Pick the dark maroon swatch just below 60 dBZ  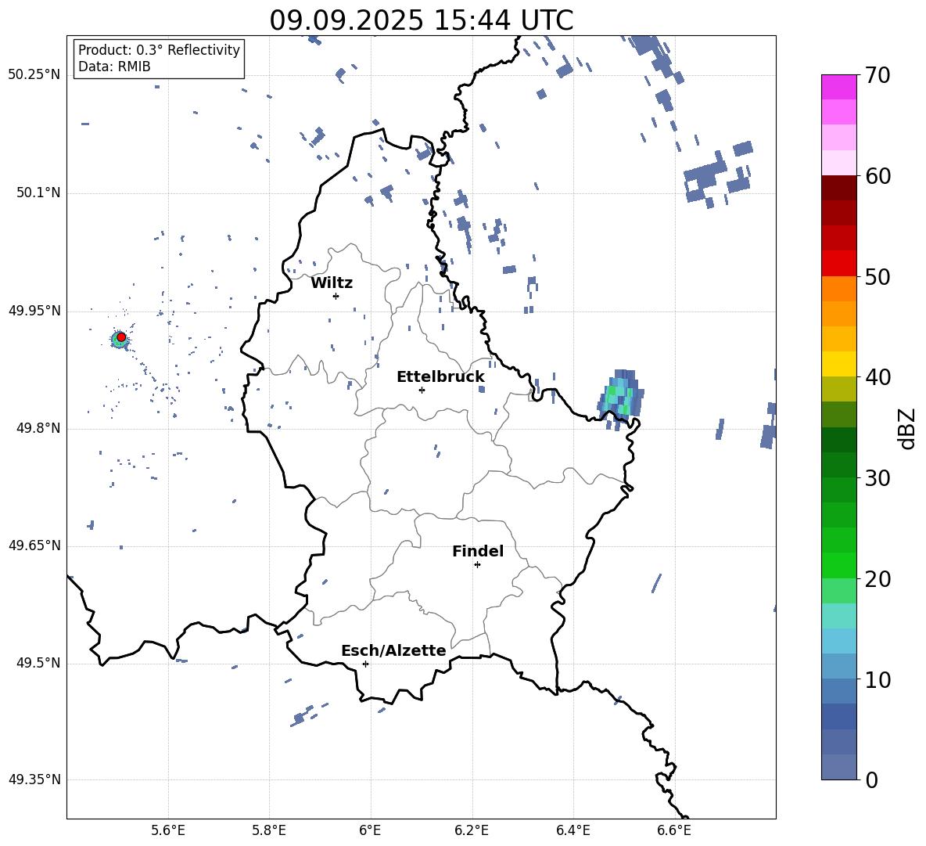(x=839, y=188)
